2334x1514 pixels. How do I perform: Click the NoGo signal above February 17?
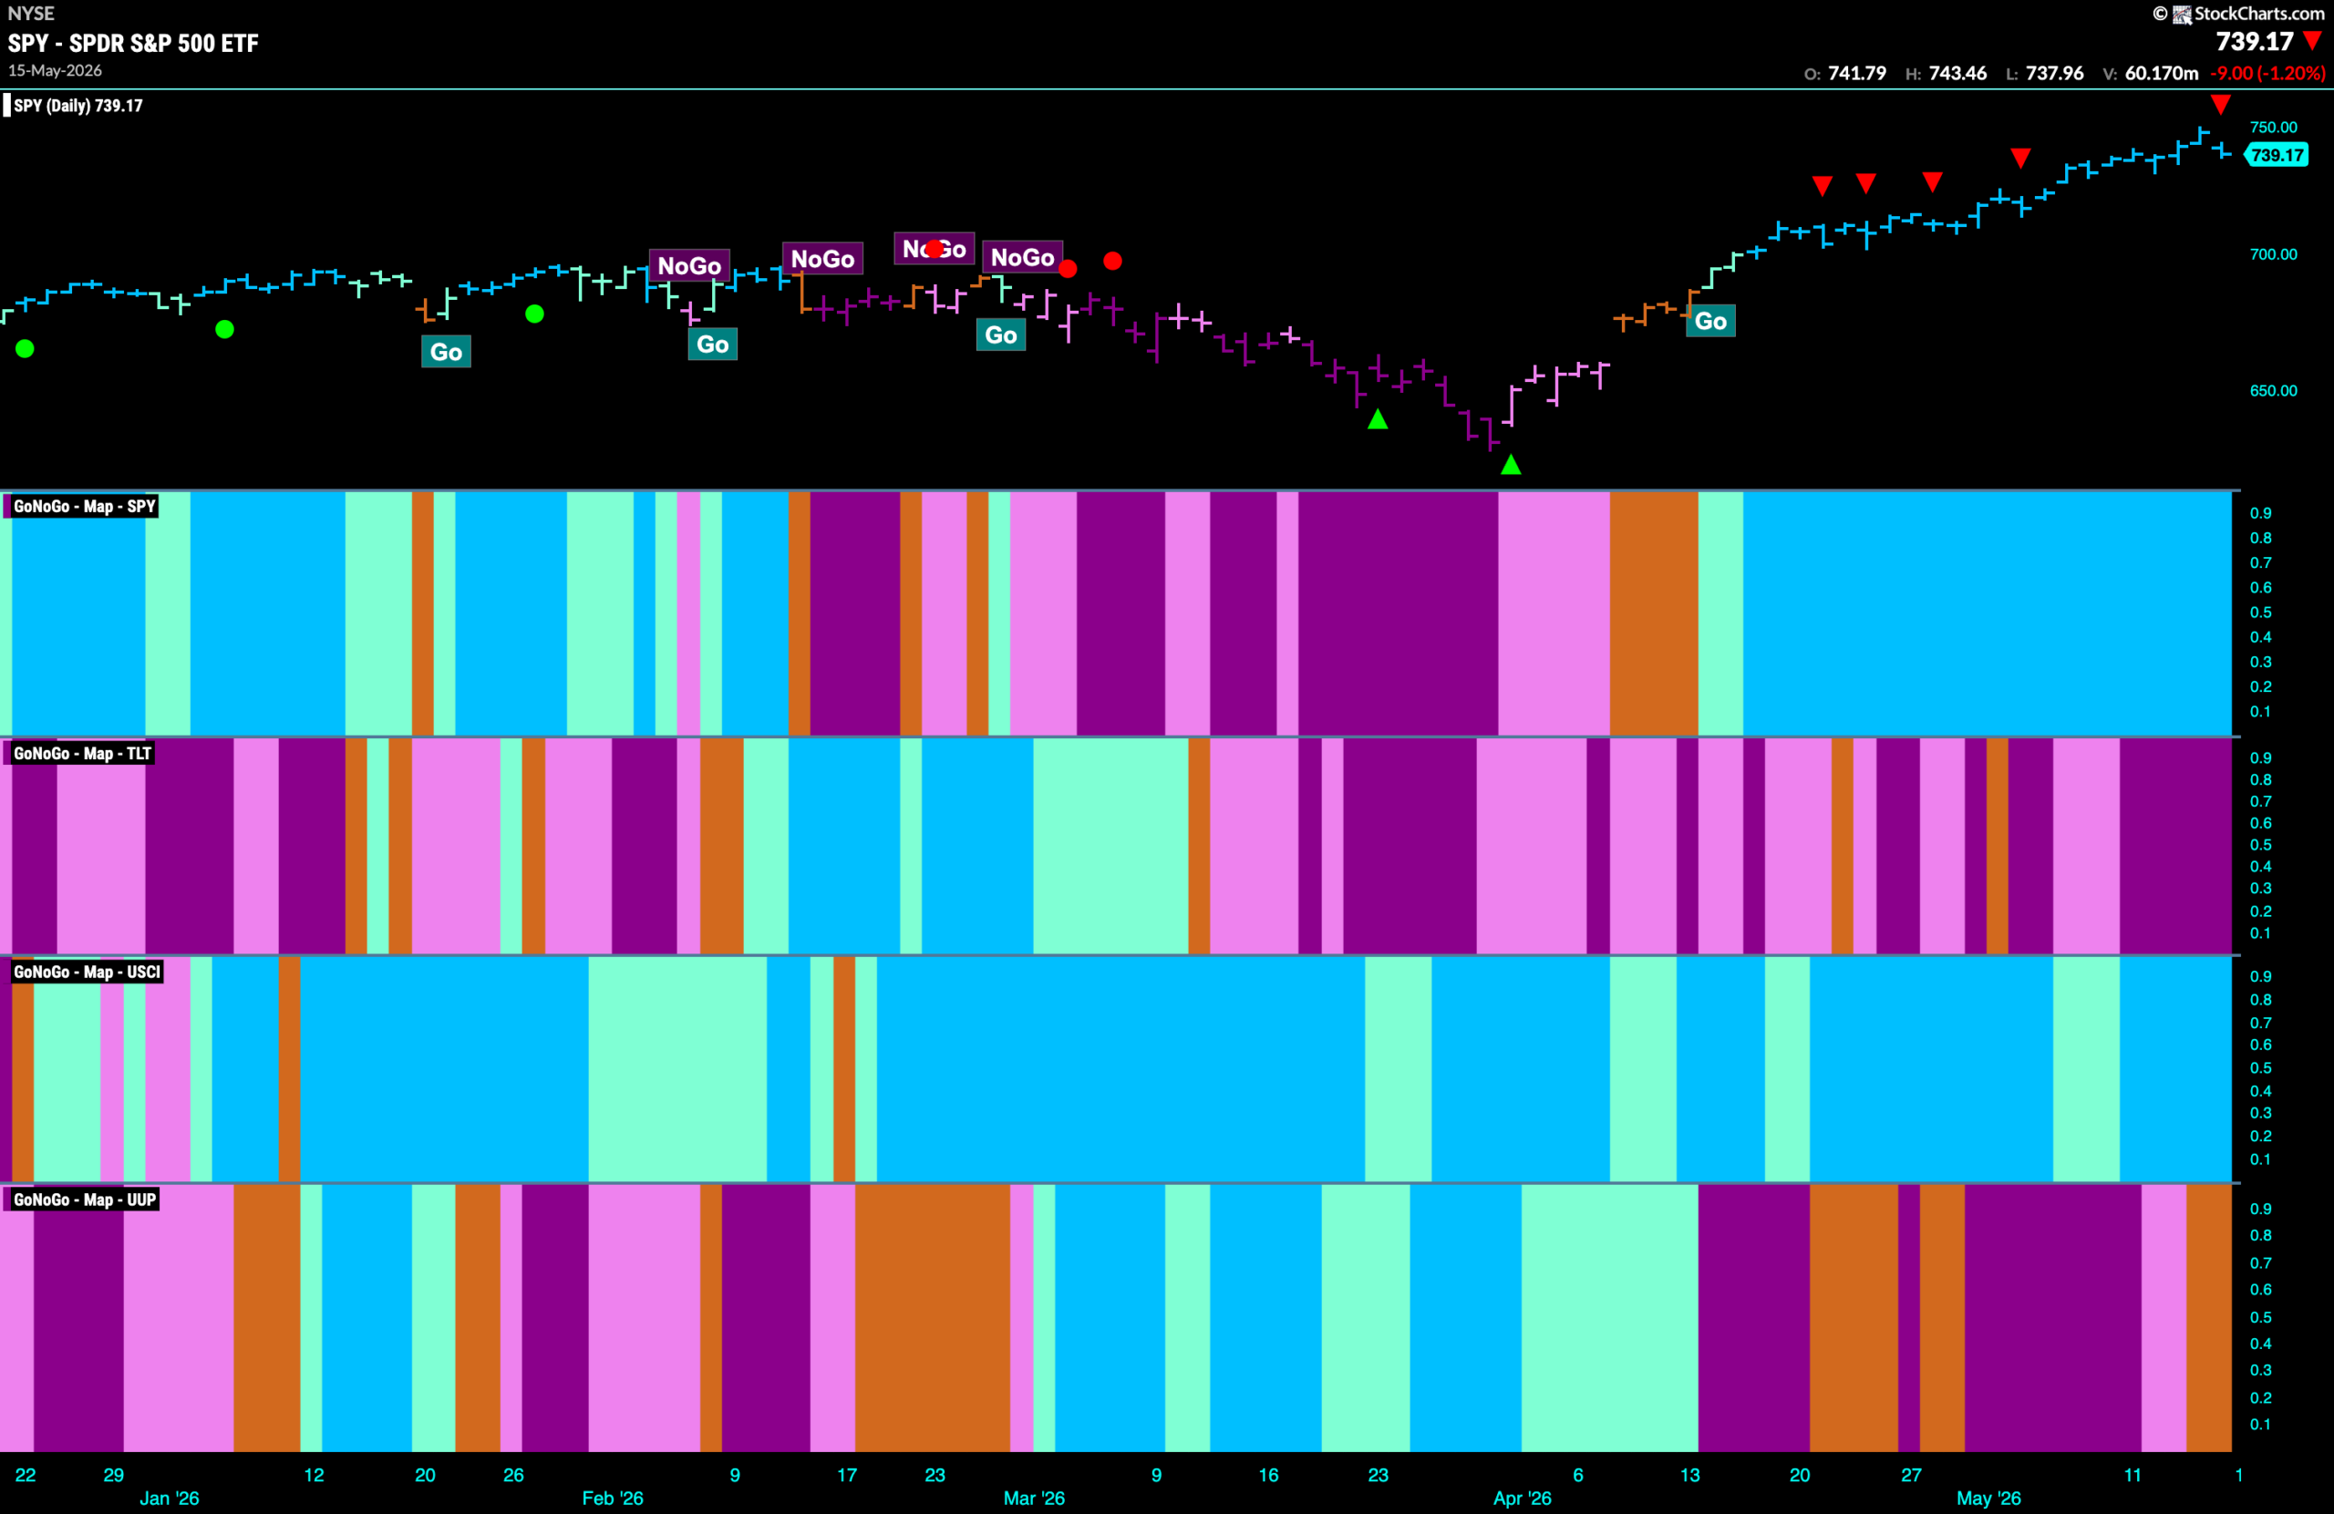(822, 259)
